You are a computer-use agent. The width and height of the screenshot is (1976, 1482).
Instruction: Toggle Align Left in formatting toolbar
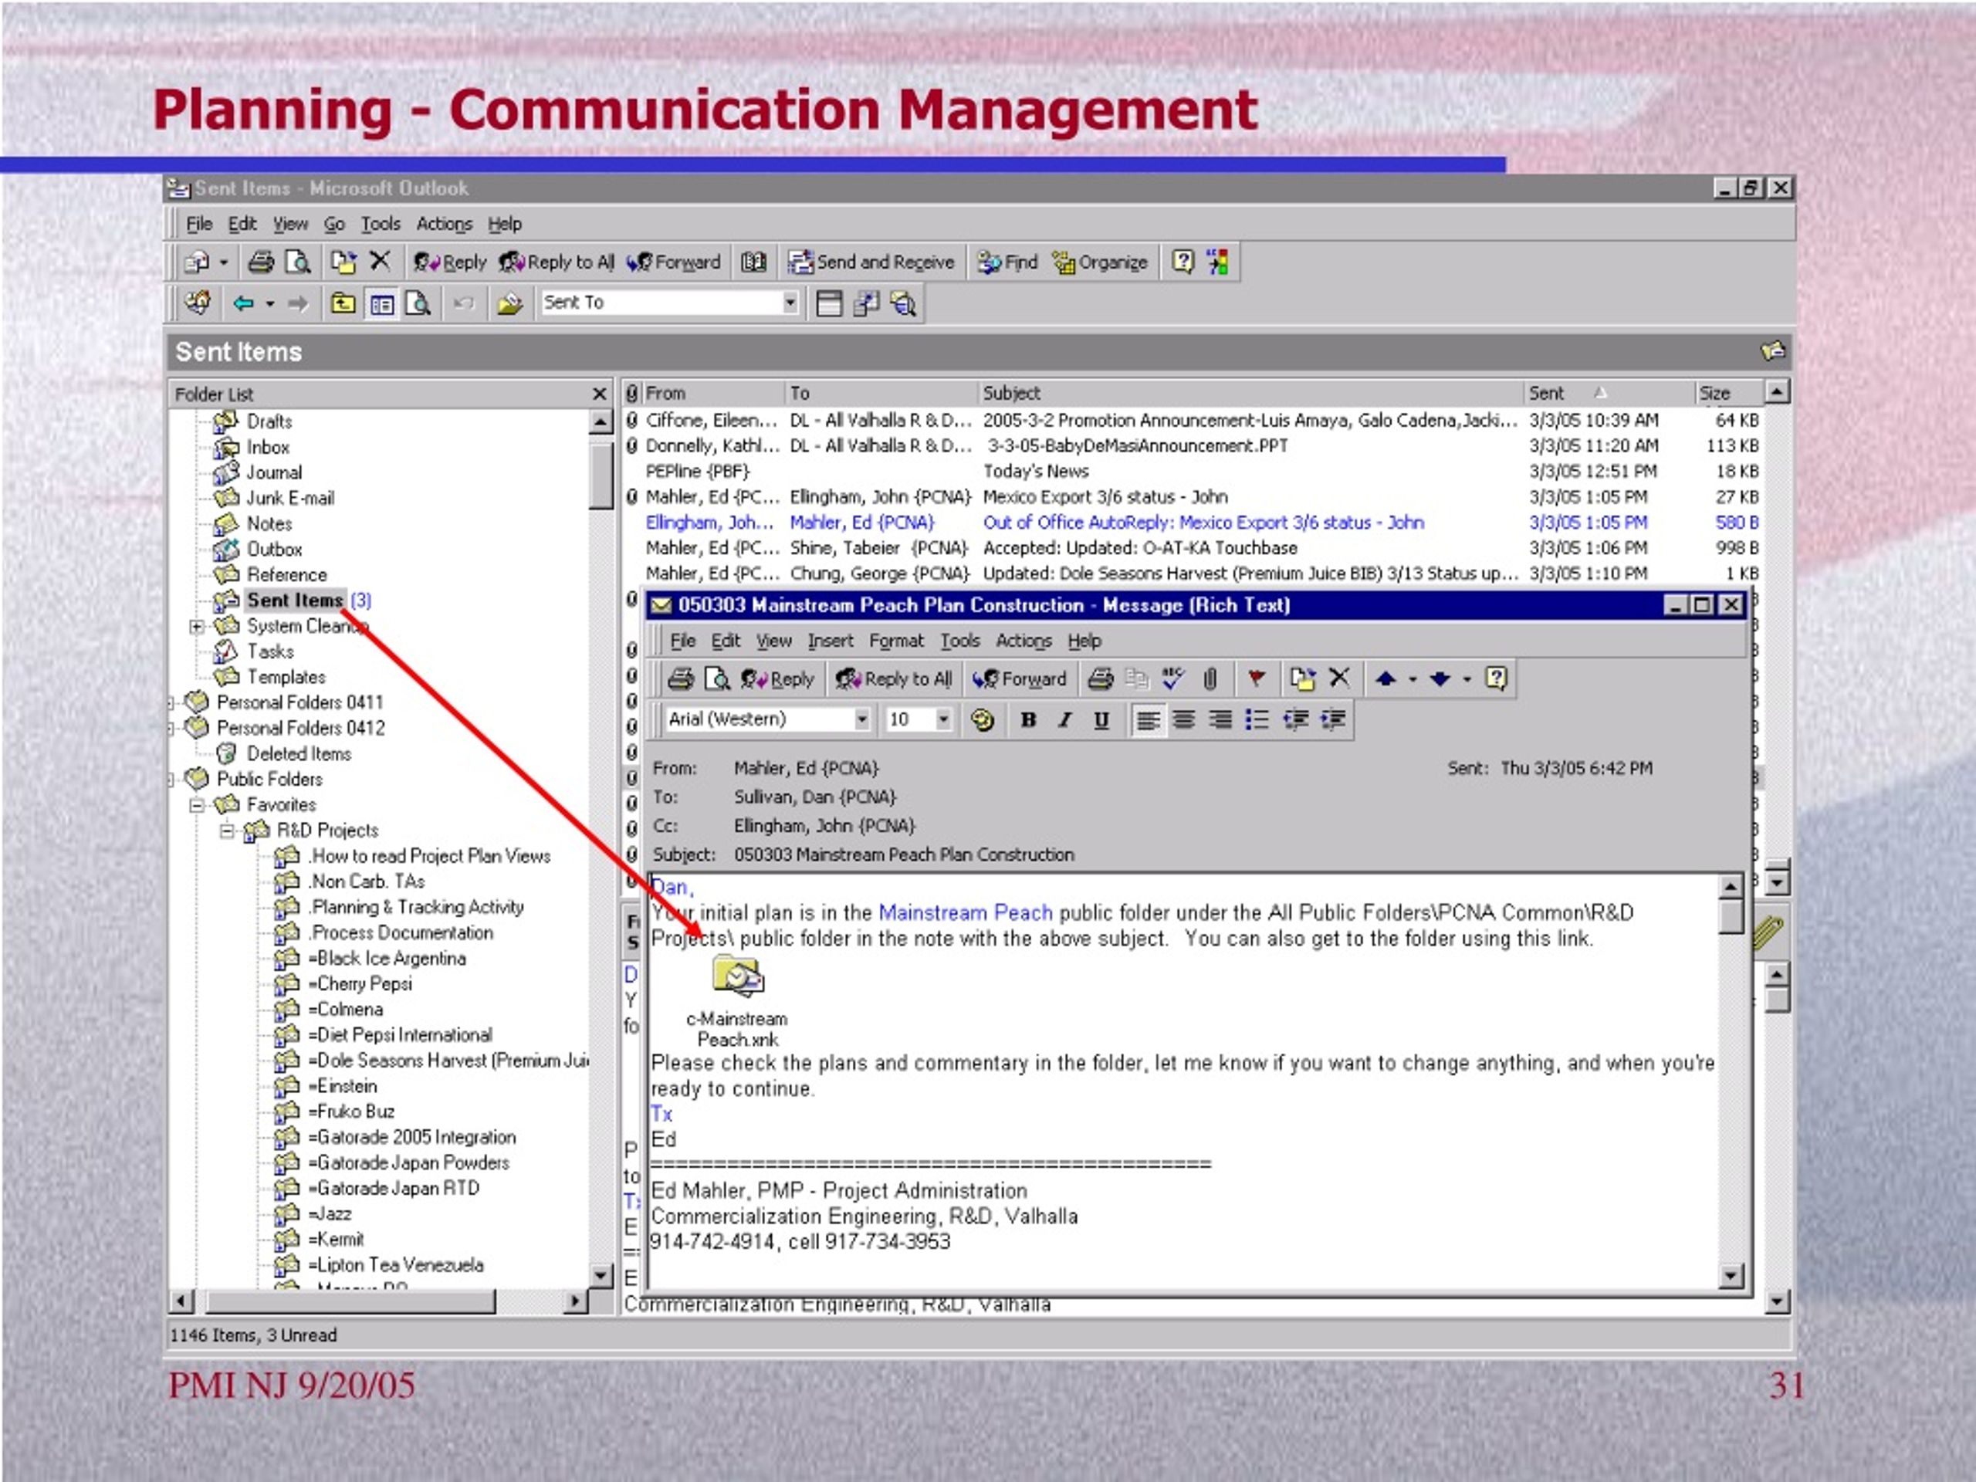pyautogui.click(x=1148, y=719)
